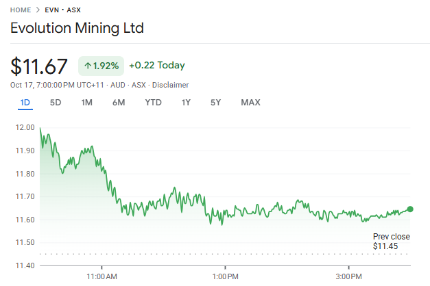The width and height of the screenshot is (430, 286).
Task: Switch to the 1Y chart range
Action: click(186, 103)
